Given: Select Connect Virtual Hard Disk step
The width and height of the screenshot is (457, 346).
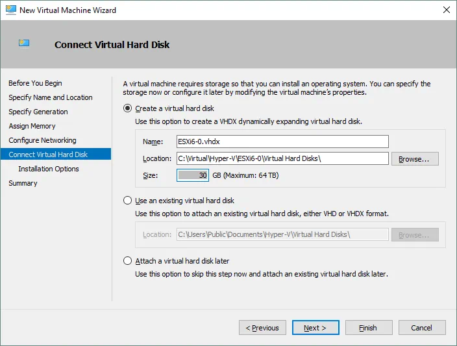Looking at the screenshot, I should tap(48, 154).
